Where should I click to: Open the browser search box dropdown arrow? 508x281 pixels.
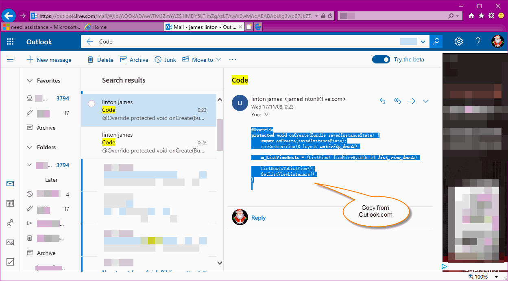point(458,16)
